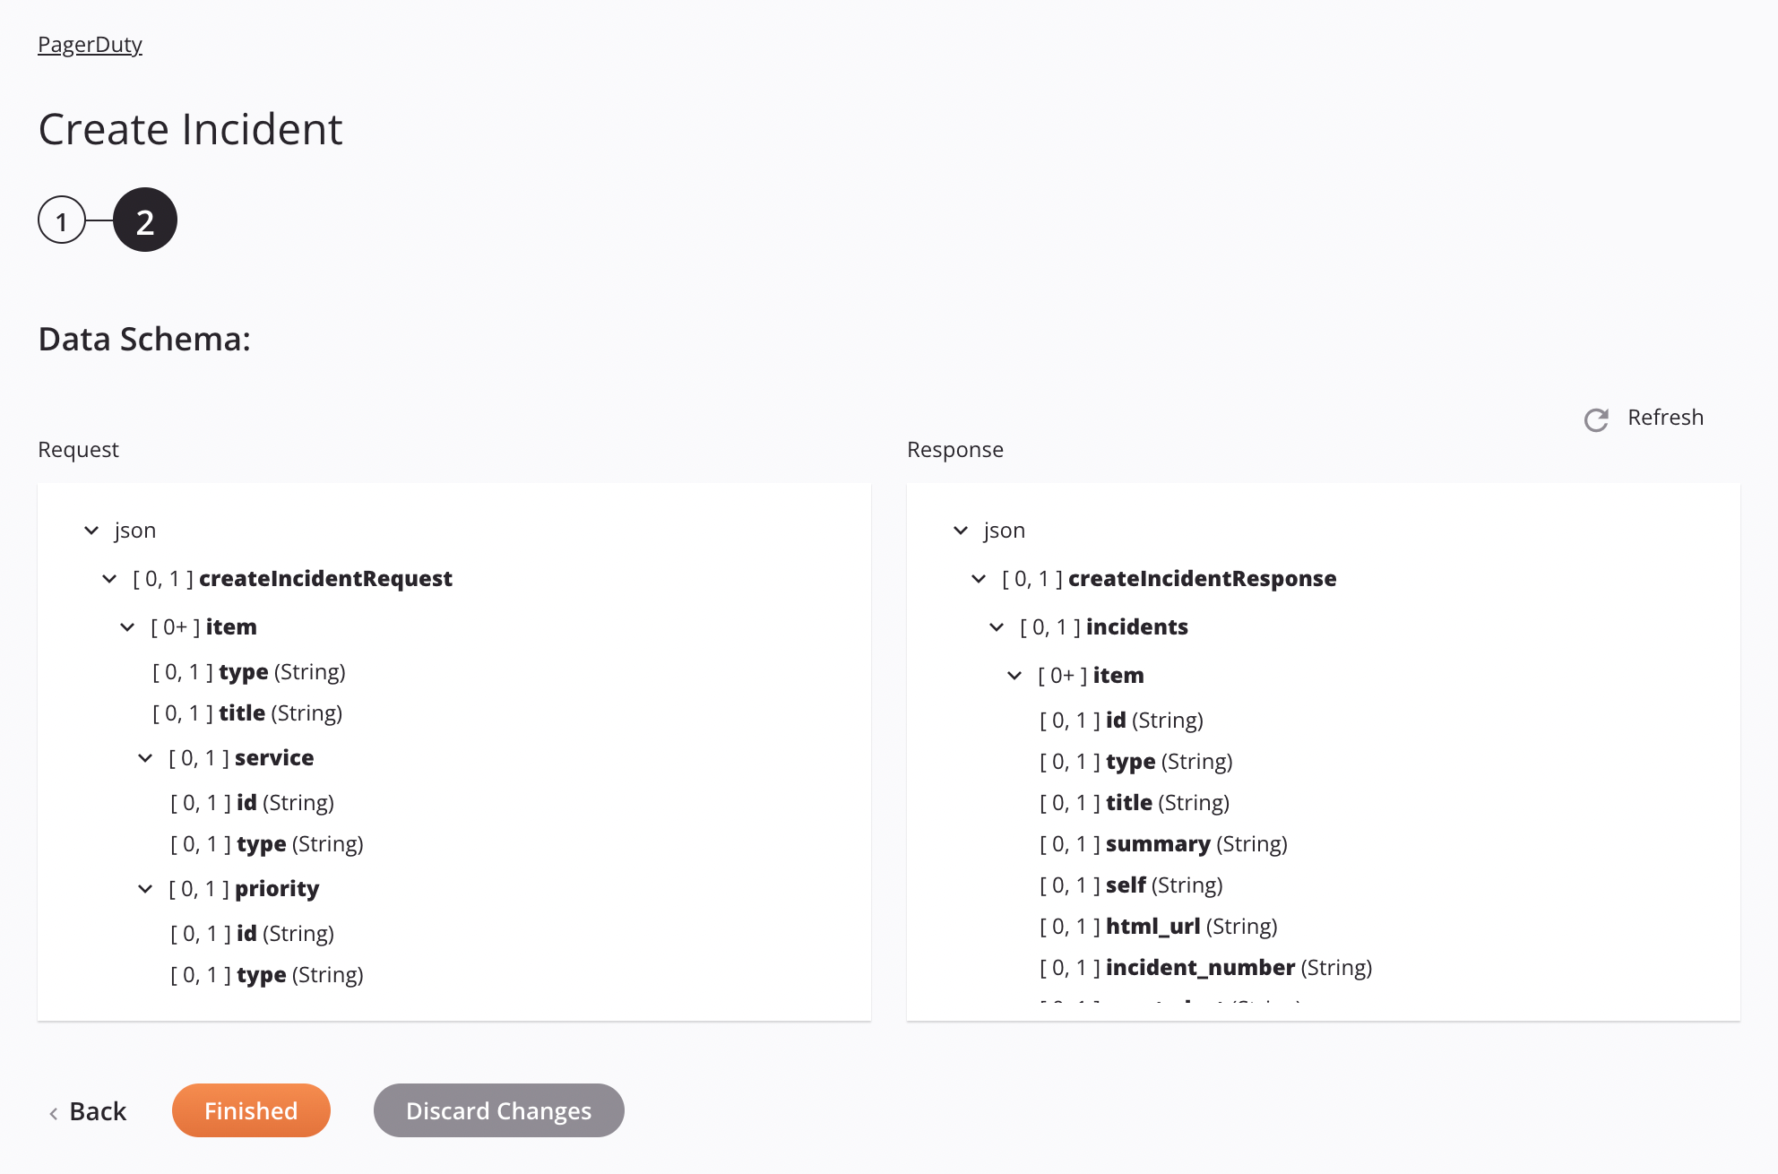Click the Finished button to complete
Image resolution: width=1778 pixels, height=1174 pixels.
click(x=250, y=1109)
